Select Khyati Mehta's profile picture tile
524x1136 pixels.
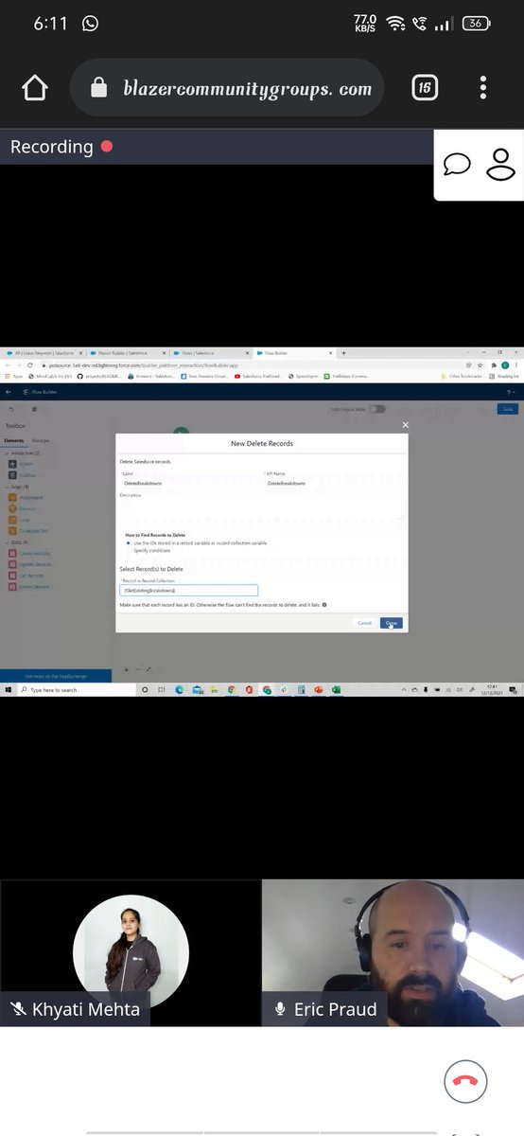click(131, 952)
